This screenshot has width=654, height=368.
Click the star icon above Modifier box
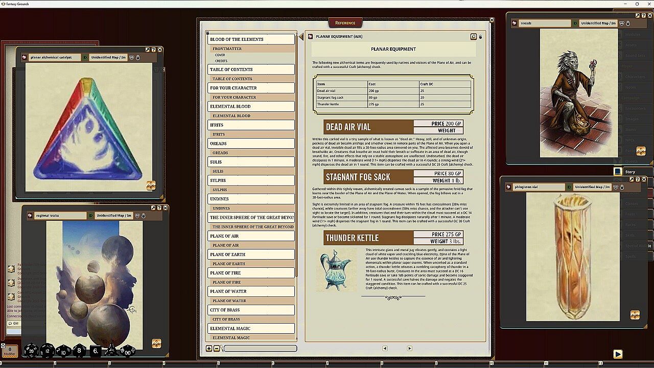pyautogui.click(x=3, y=346)
